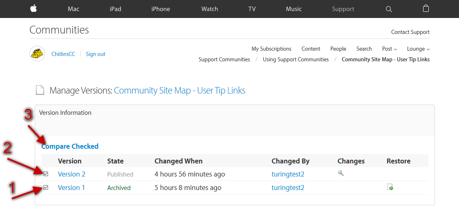The image size is (459, 219).
Task: Uncheck the Version 2 checkbox
Action: [46, 174]
